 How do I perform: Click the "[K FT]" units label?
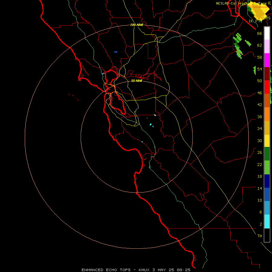pyautogui.click(x=255, y=21)
